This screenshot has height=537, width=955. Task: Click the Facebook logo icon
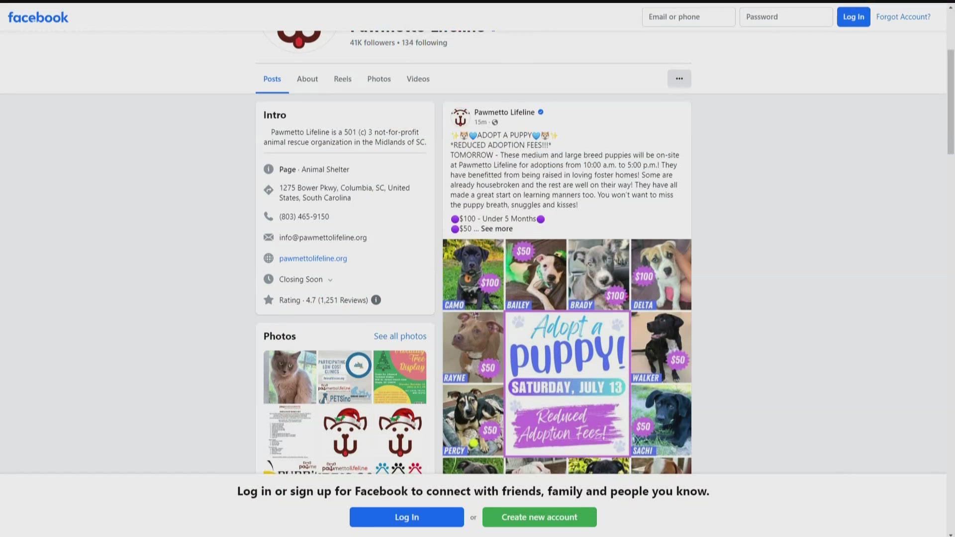[x=39, y=17]
